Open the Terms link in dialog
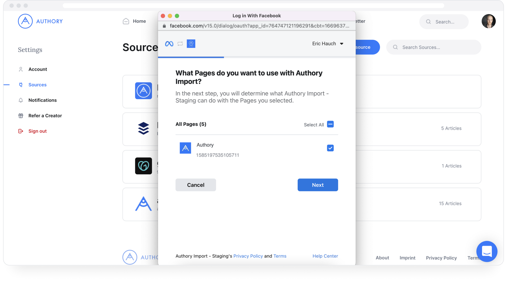Viewport: 507px width, 283px height. (280, 256)
